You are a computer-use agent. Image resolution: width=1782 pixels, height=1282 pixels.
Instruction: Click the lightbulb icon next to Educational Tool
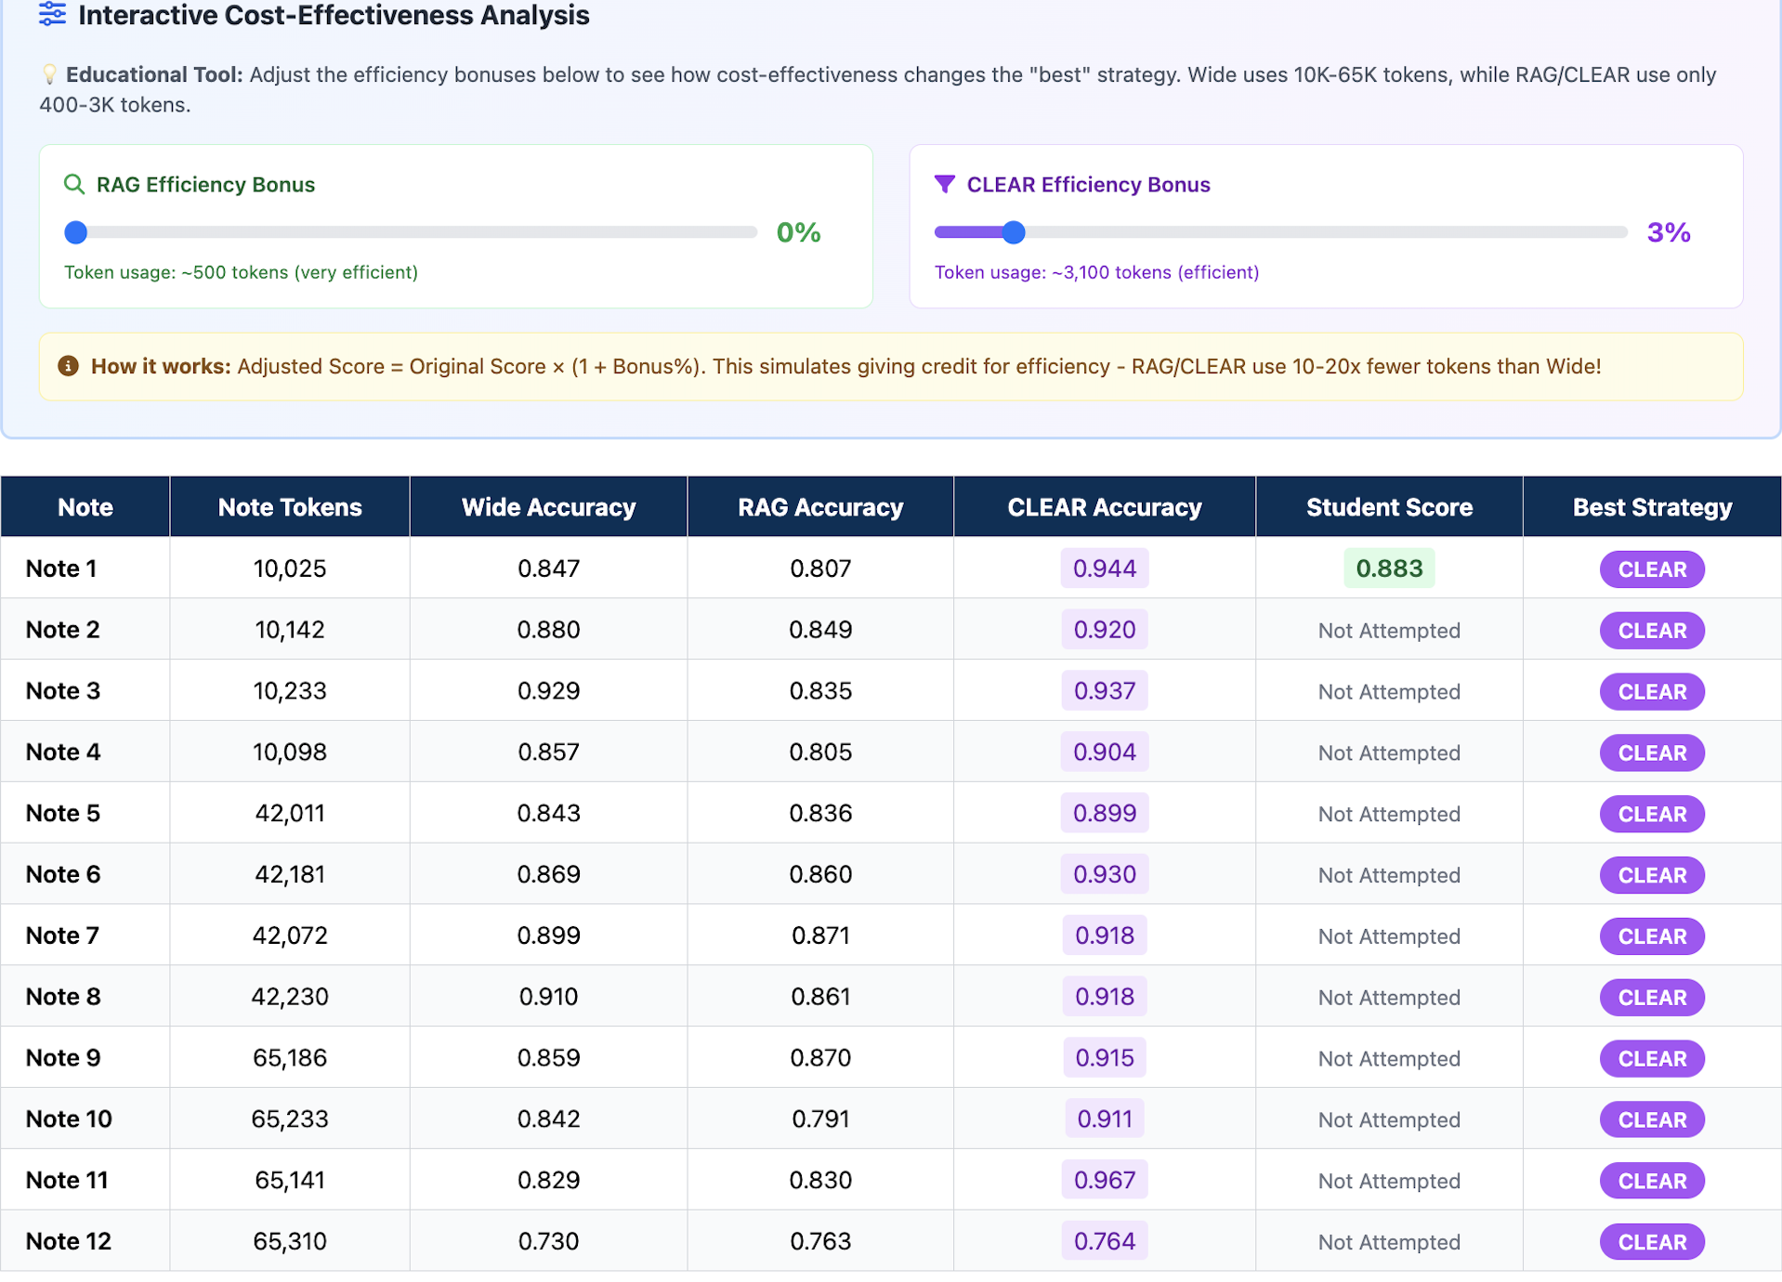49,75
